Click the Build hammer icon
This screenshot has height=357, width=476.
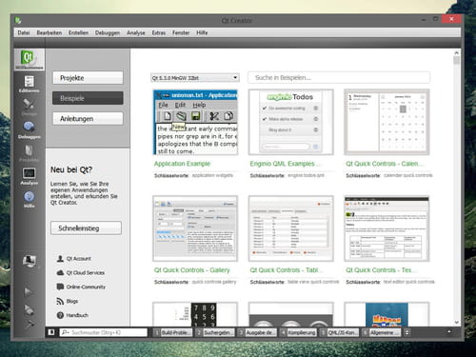click(x=29, y=324)
